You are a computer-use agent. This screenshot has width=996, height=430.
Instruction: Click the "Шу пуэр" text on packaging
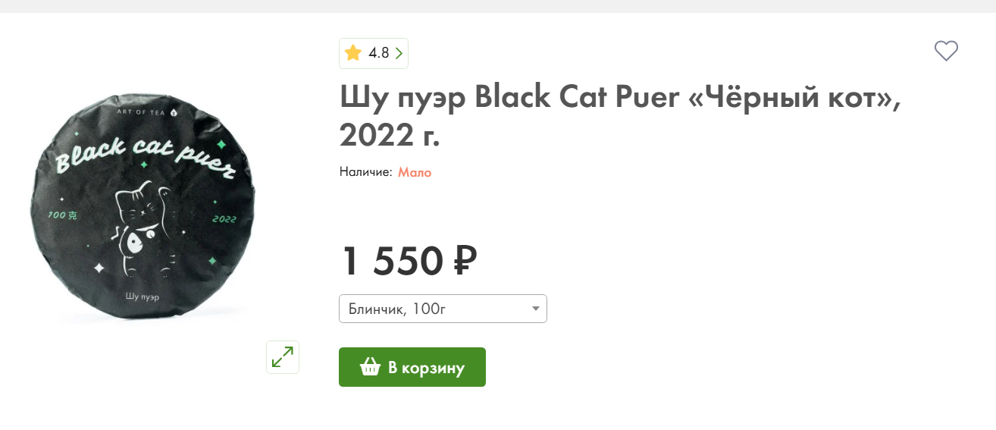click(142, 297)
